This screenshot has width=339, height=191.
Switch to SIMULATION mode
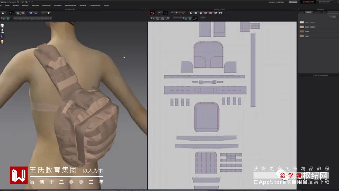tap(308, 2)
